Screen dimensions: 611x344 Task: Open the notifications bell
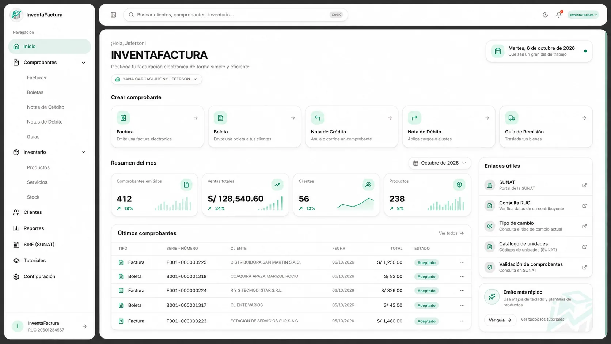tap(559, 15)
